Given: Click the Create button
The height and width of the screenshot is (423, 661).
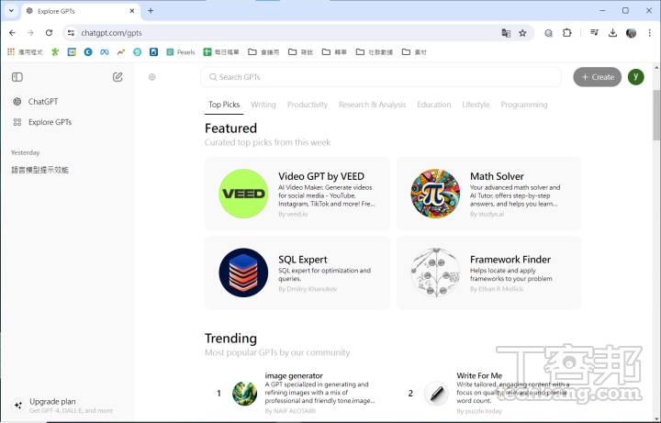Looking at the screenshot, I should [x=597, y=77].
